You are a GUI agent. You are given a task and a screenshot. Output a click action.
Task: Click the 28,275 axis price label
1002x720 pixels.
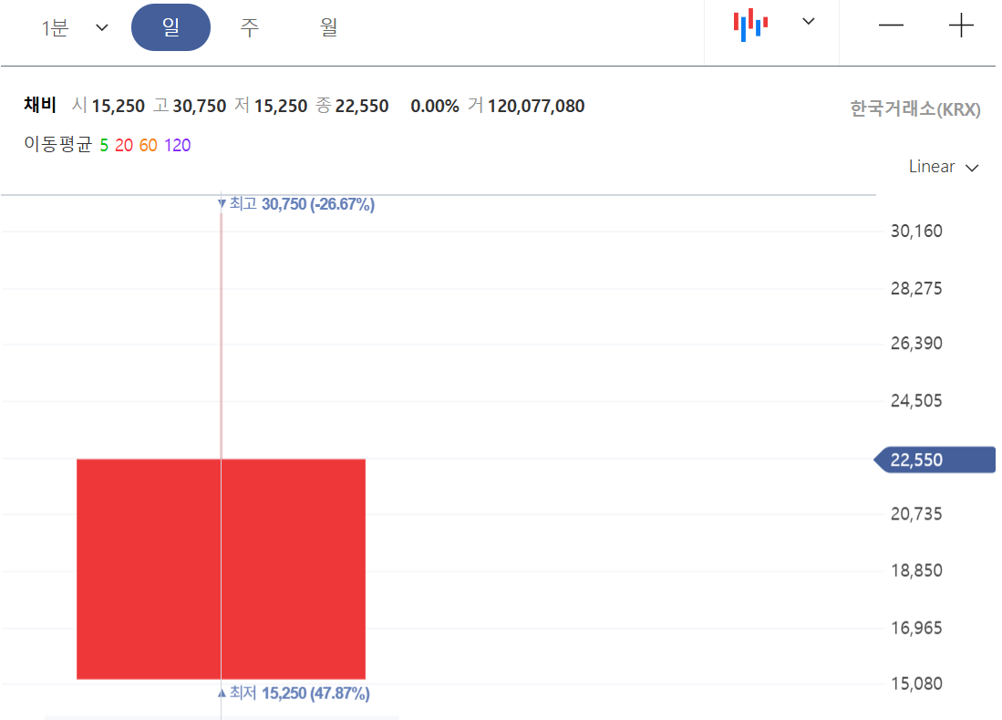pyautogui.click(x=916, y=289)
